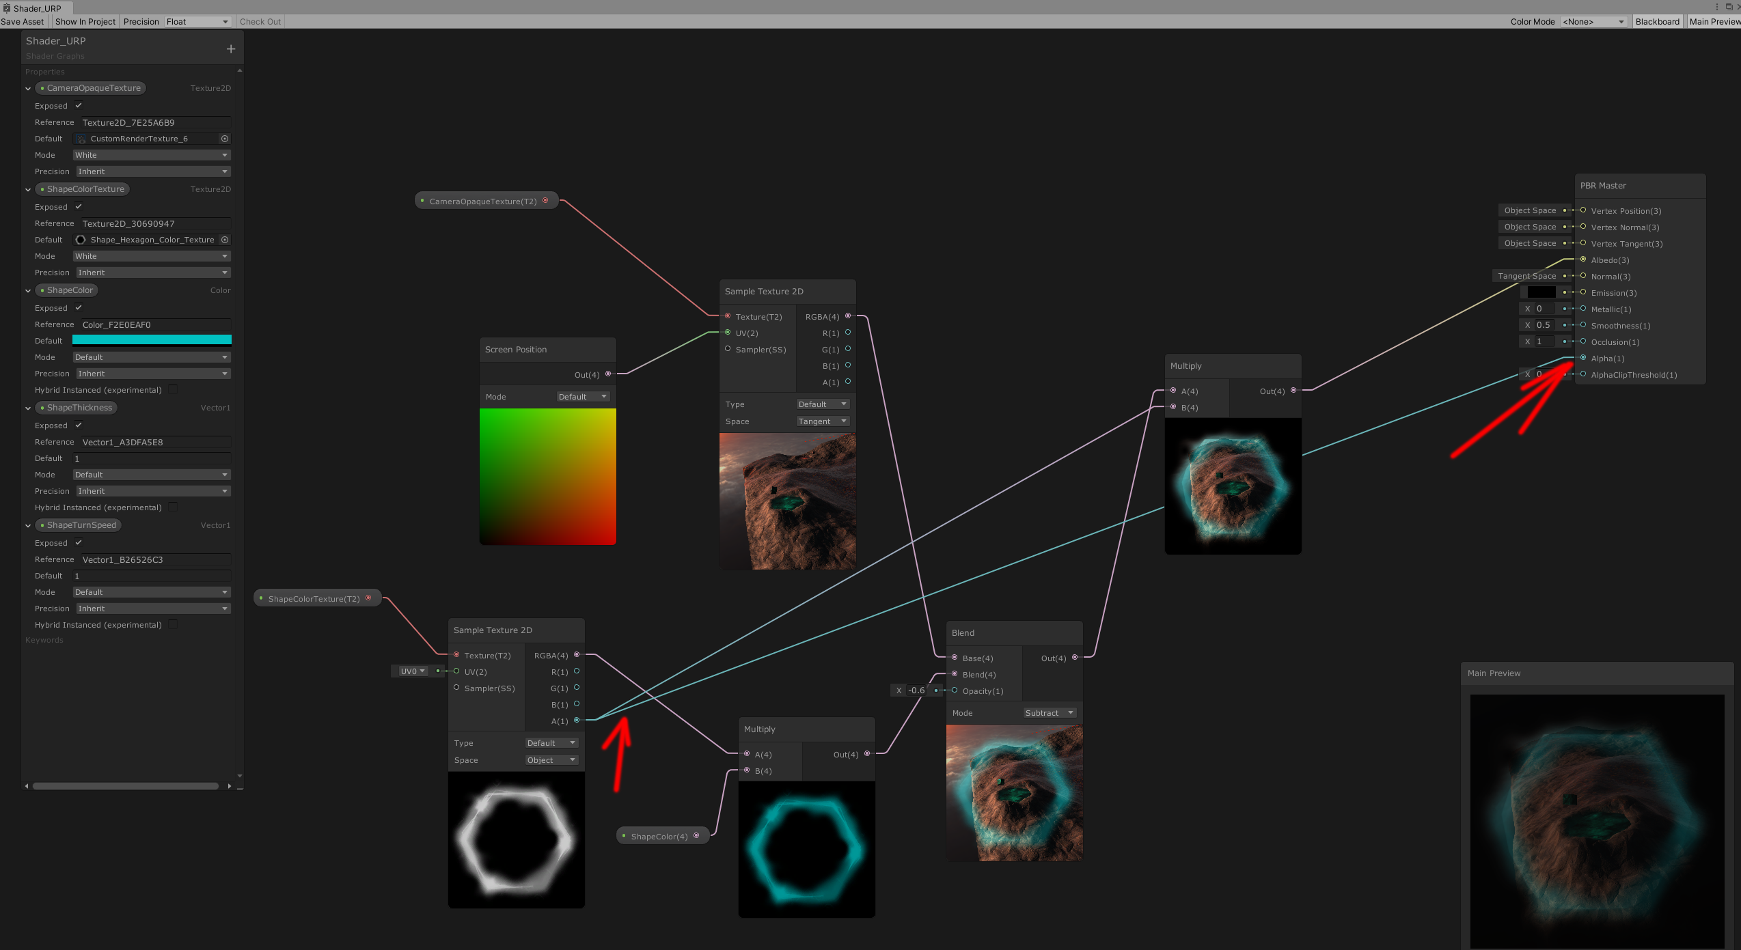The image size is (1741, 950).
Task: Click B(4) input port on lower Multiply node
Action: tap(747, 770)
